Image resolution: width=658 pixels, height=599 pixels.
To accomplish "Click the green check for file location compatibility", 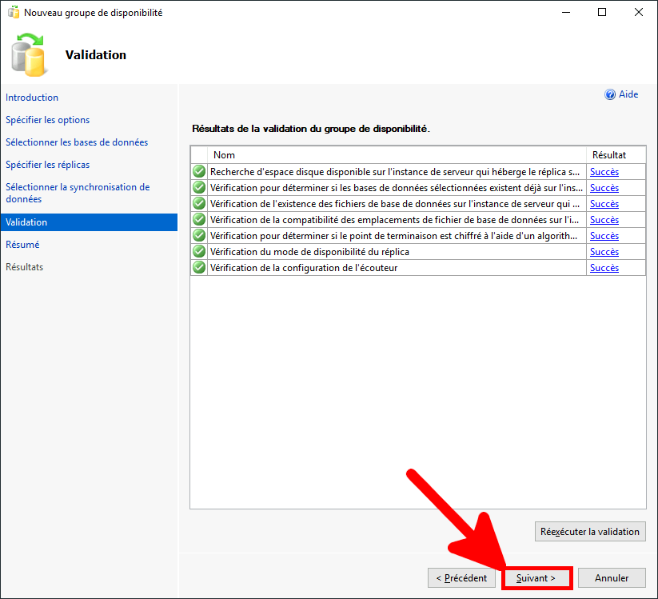I will point(199,219).
